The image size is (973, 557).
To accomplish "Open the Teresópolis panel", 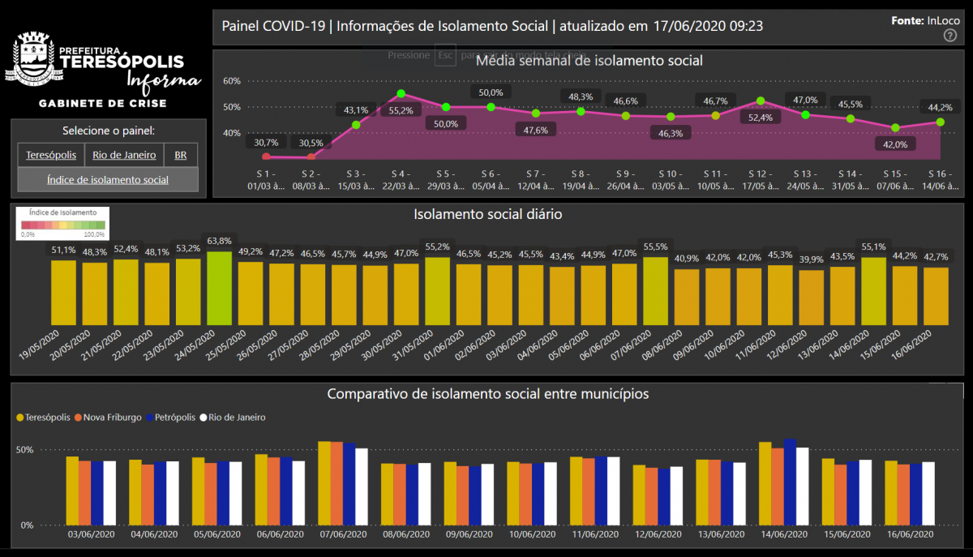I will pos(51,155).
